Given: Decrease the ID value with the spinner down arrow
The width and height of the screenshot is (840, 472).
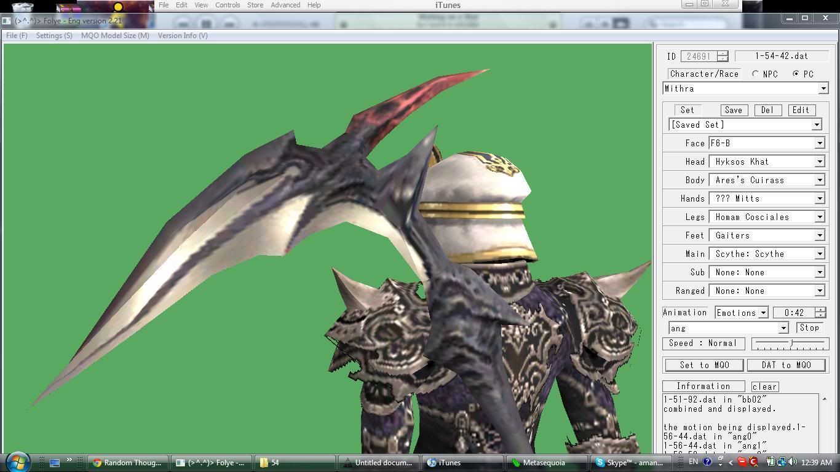Looking at the screenshot, I should (723, 59).
